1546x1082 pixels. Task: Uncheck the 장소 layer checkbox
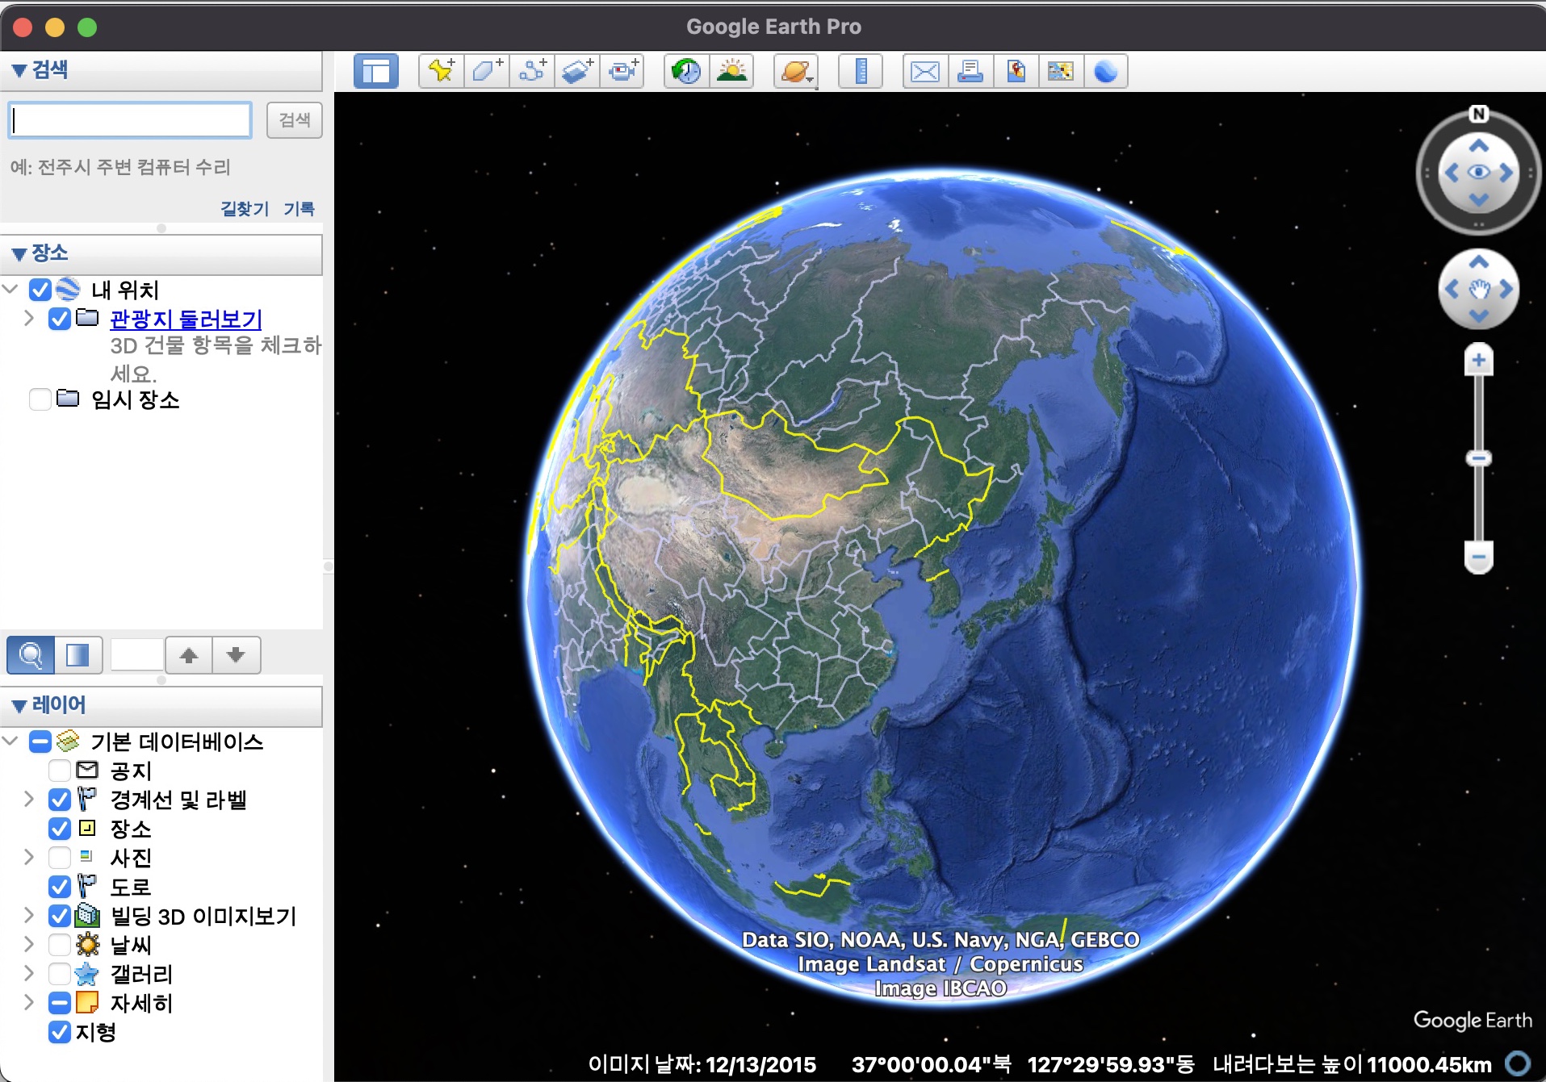(59, 829)
